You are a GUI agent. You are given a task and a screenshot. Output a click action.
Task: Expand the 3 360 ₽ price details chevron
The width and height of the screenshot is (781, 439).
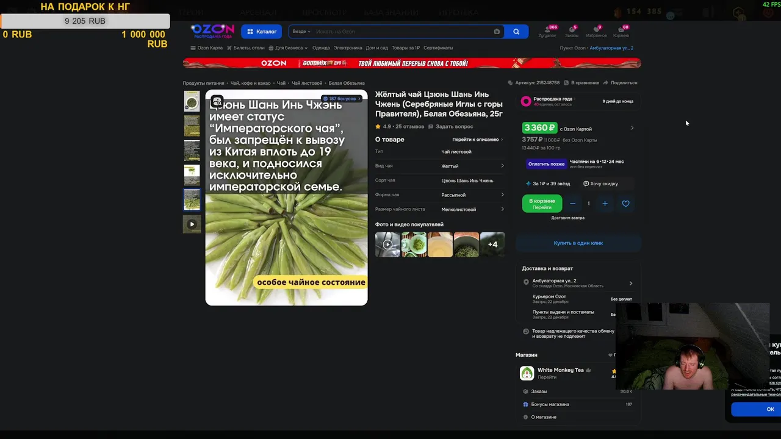pos(632,128)
